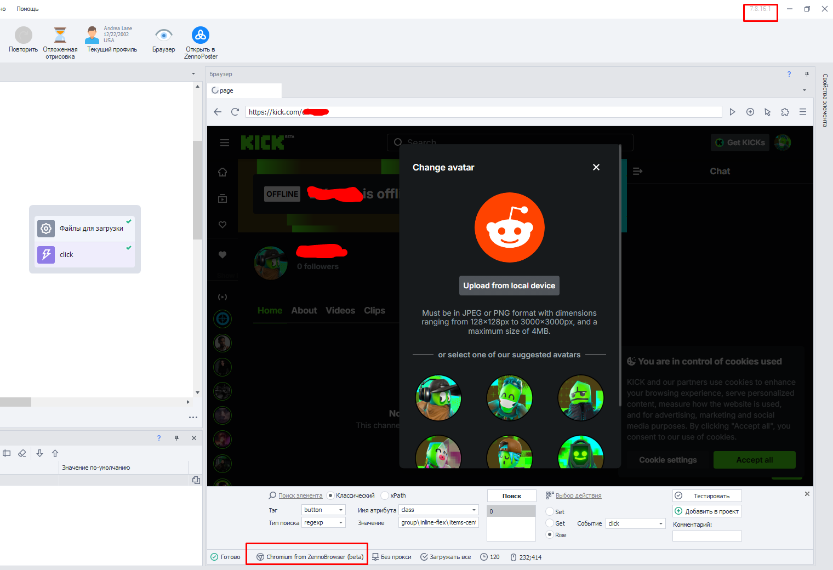The height and width of the screenshot is (570, 833).
Task: Select the Set action radio
Action: tap(550, 511)
